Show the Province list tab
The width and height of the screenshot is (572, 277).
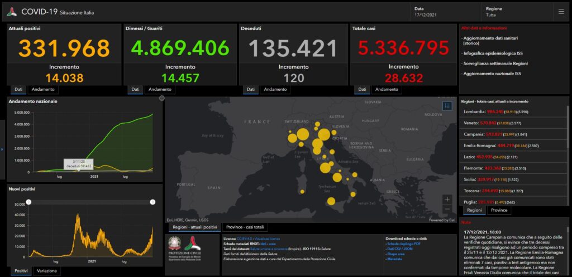499,211
